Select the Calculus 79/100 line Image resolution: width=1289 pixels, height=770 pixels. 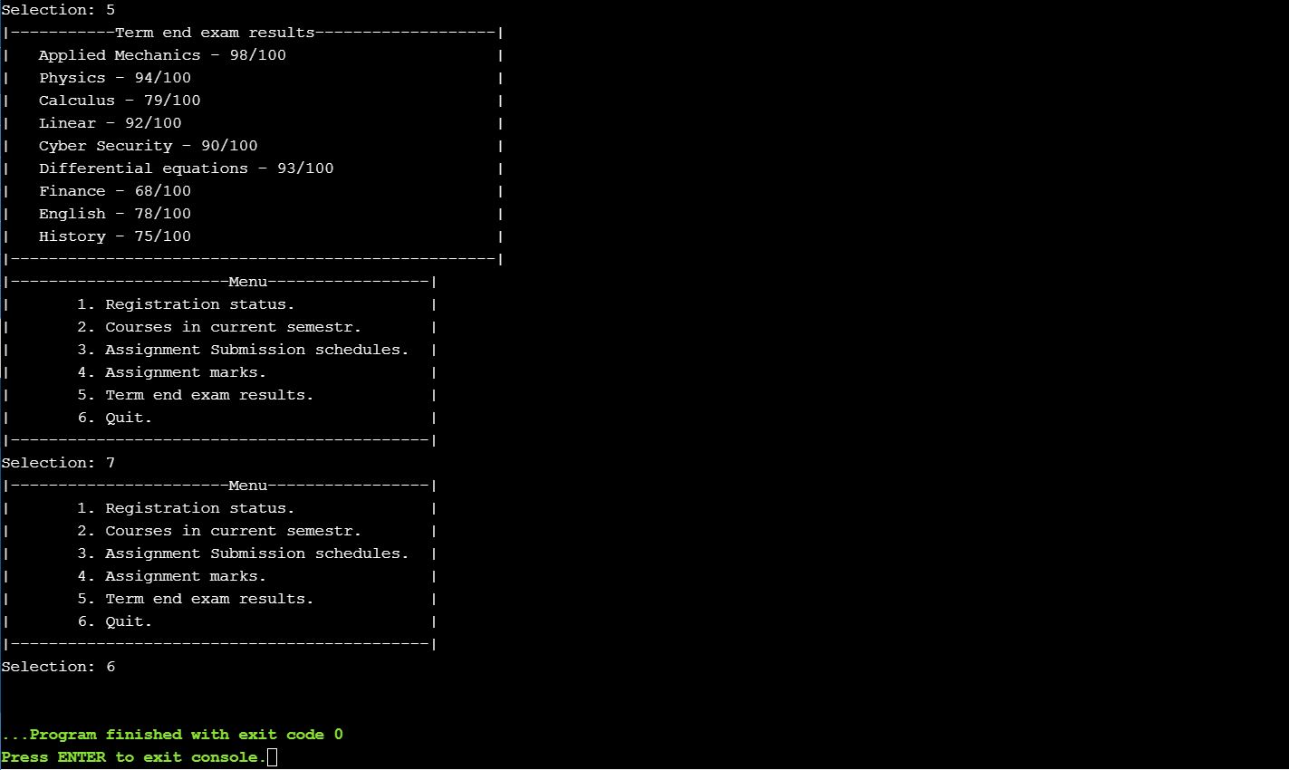pyautogui.click(x=120, y=101)
